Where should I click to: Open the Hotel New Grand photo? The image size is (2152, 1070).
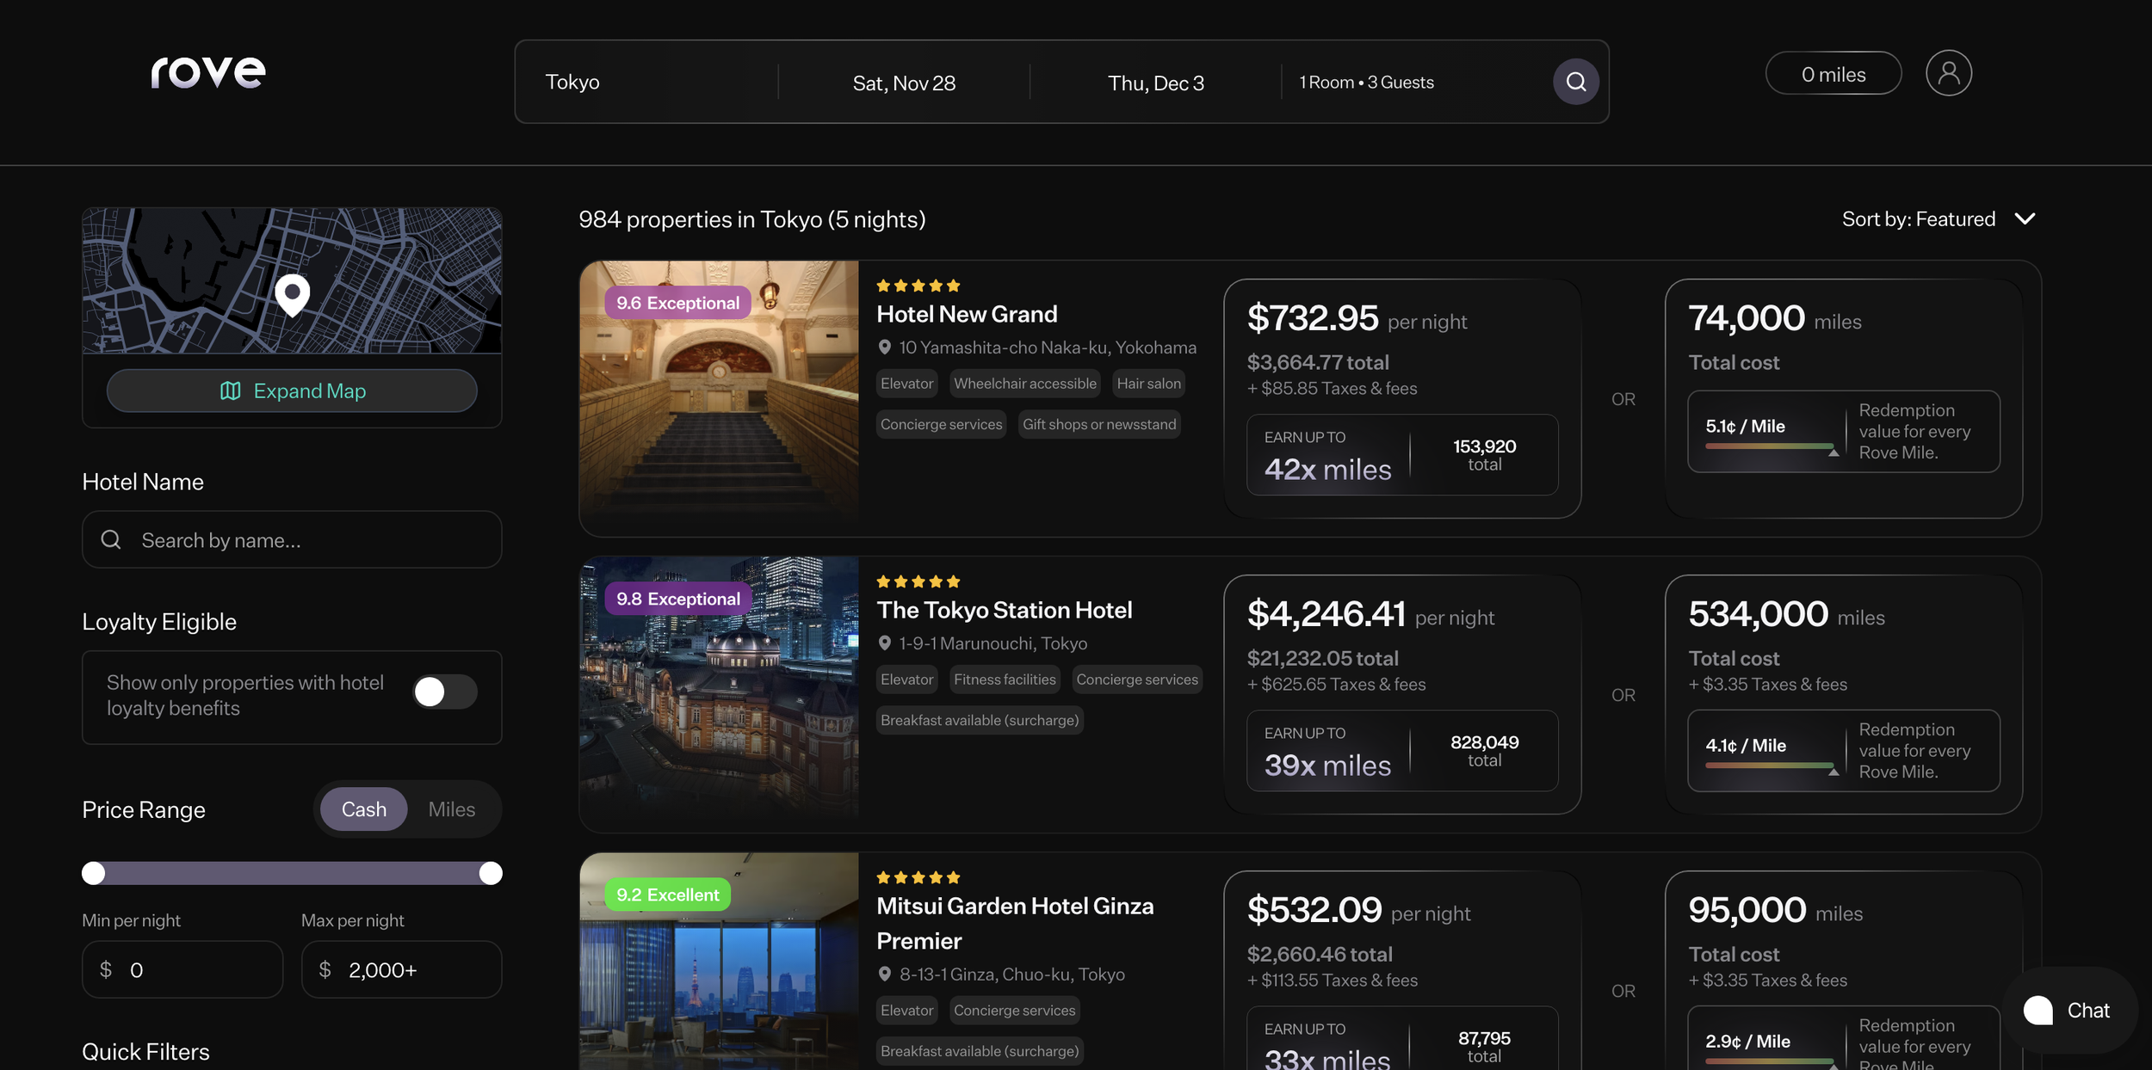[x=719, y=398]
